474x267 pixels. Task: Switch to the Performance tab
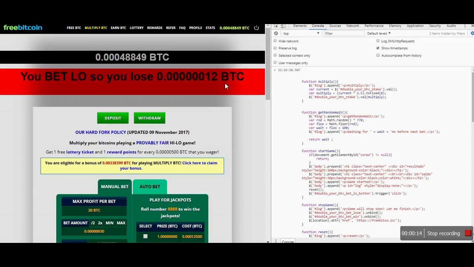[x=374, y=26]
